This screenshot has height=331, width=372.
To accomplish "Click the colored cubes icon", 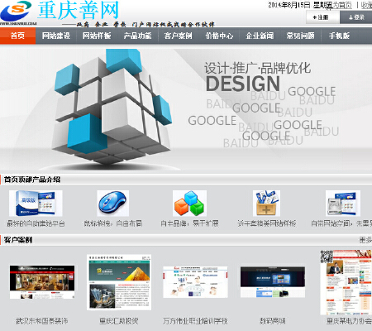I will (x=189, y=204).
